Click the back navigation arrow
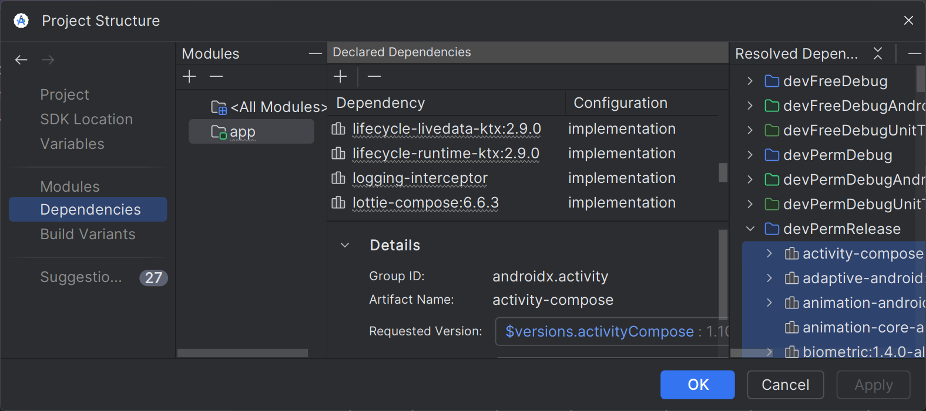Screen dimensions: 926x411 [x=21, y=60]
